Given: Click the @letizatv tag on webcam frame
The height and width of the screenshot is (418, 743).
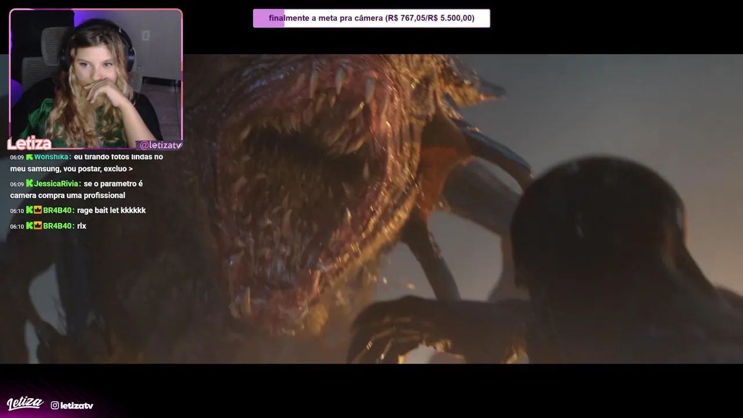Looking at the screenshot, I should coord(160,145).
